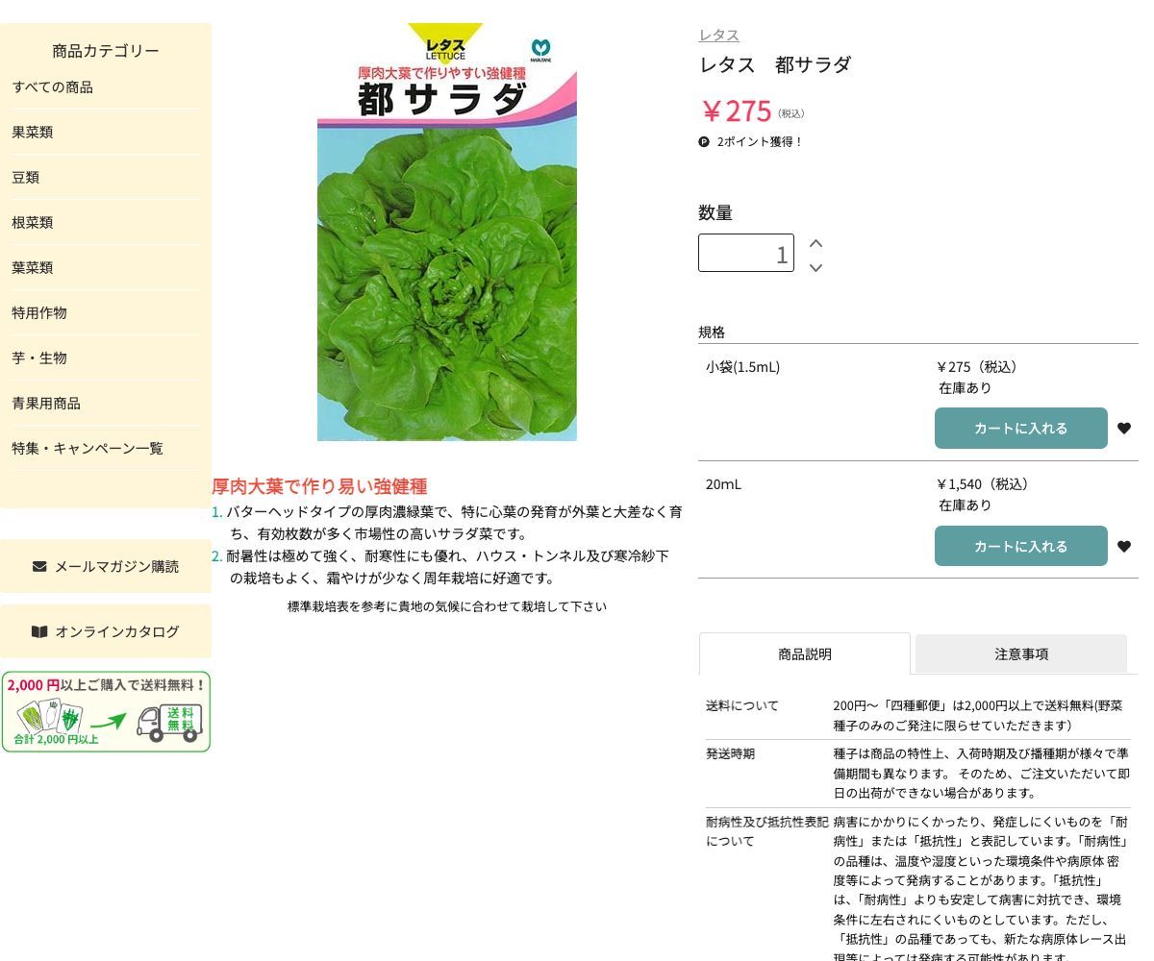Click the up chevron to increase quantity
Screen dimensions: 1154x961
815,243
